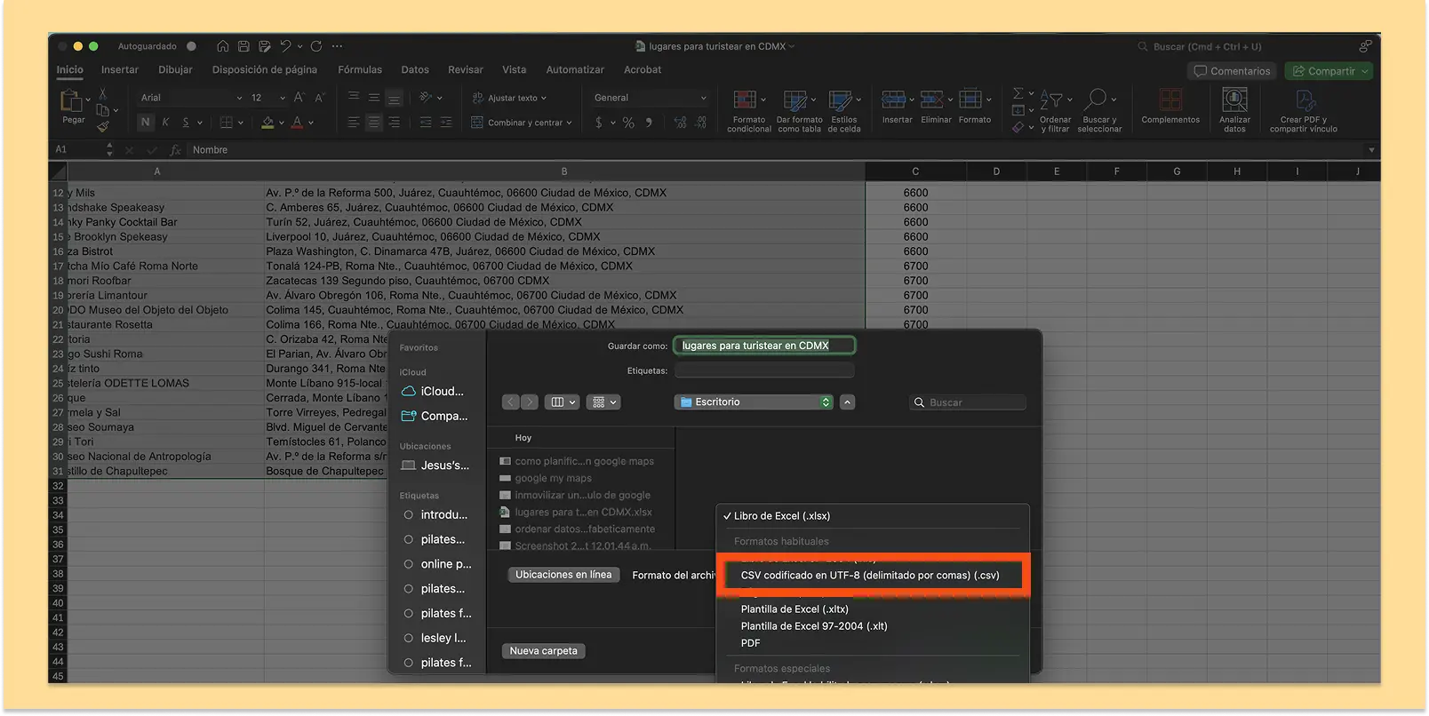
Task: Collapse the save dialog with the chevron button
Action: point(848,402)
